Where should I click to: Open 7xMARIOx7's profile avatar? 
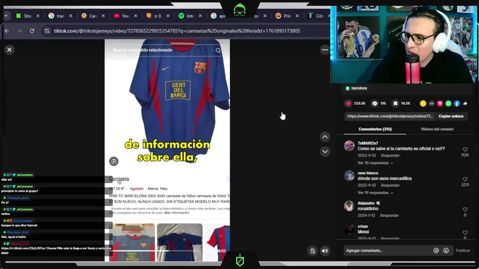click(x=349, y=146)
